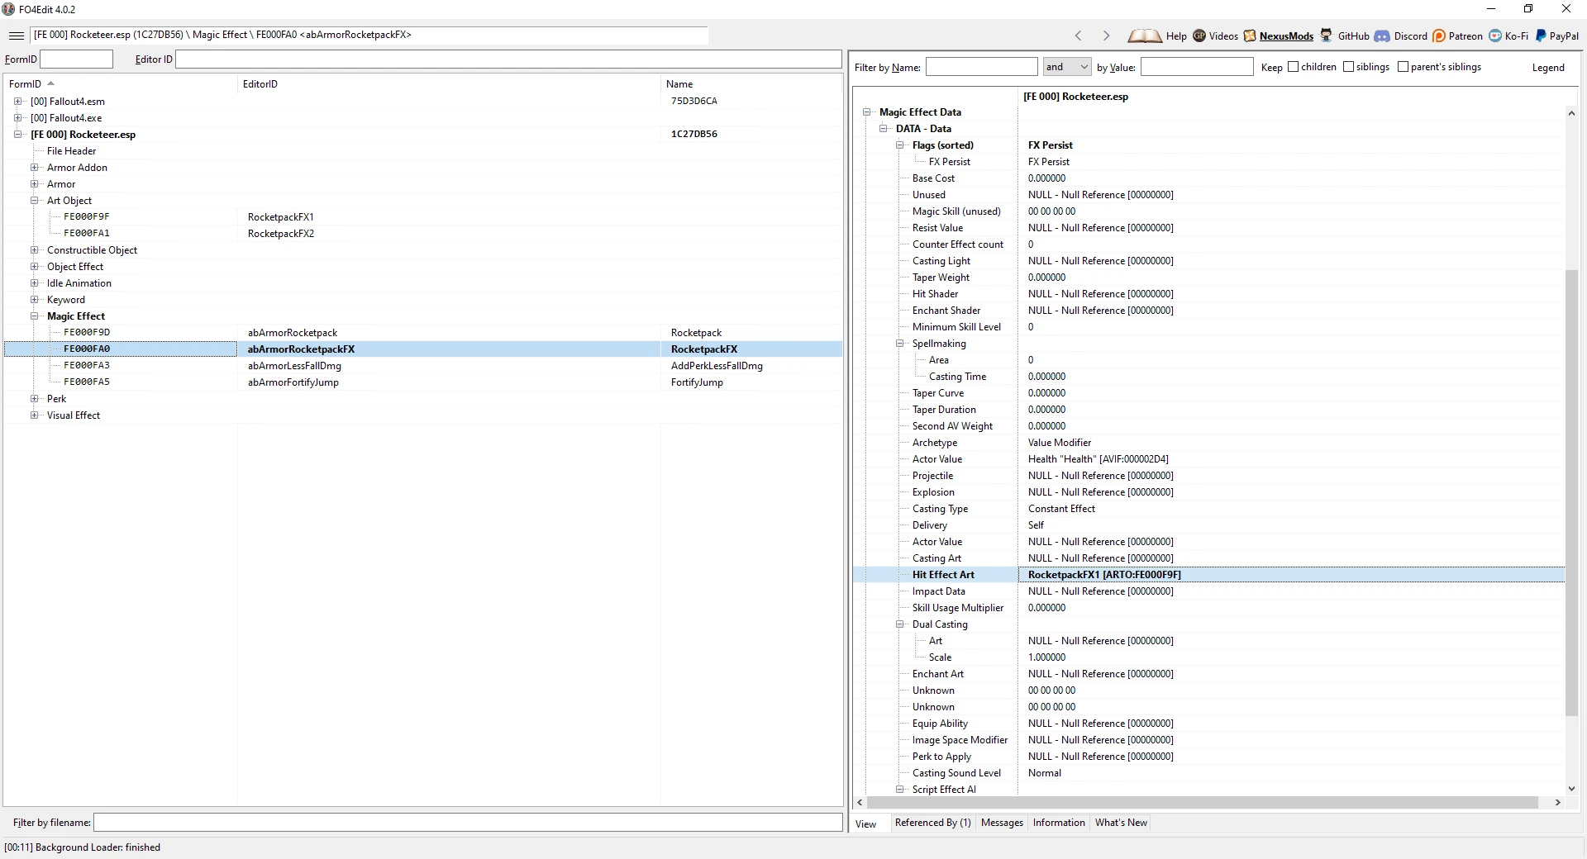The height and width of the screenshot is (859, 1587).
Task: Select the abArmorRocketpack record row
Action: 423,333
